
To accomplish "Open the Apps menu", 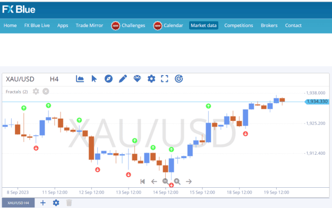I will coord(63,26).
